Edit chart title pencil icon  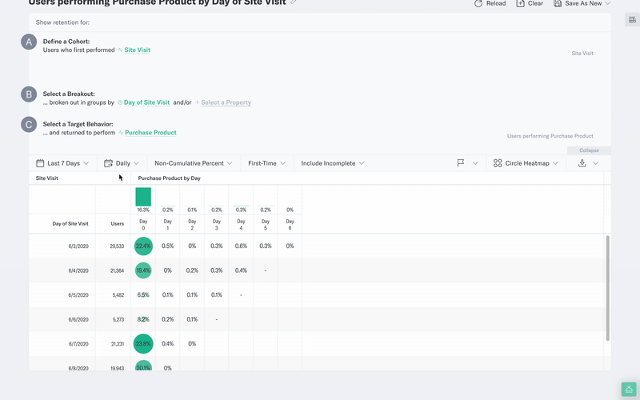click(294, 2)
